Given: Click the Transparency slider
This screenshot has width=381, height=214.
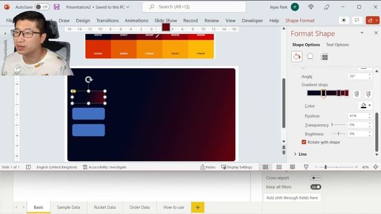Looking at the screenshot, I should click(x=338, y=125).
